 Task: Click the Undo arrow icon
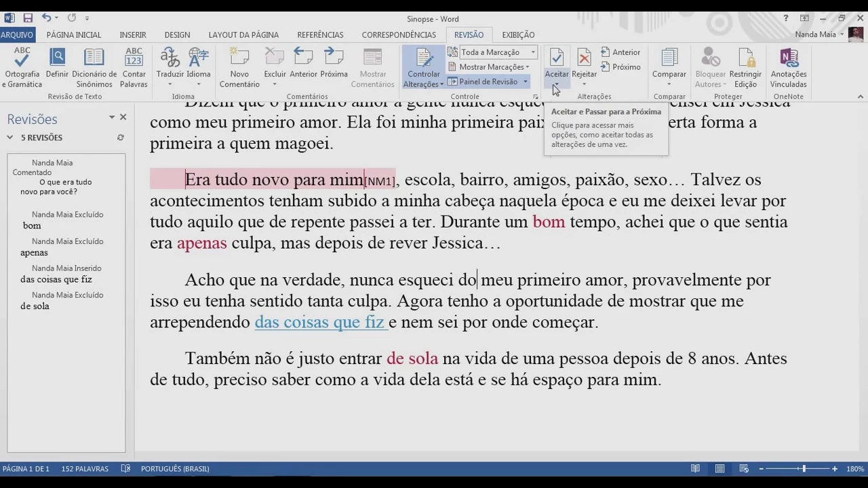point(46,18)
